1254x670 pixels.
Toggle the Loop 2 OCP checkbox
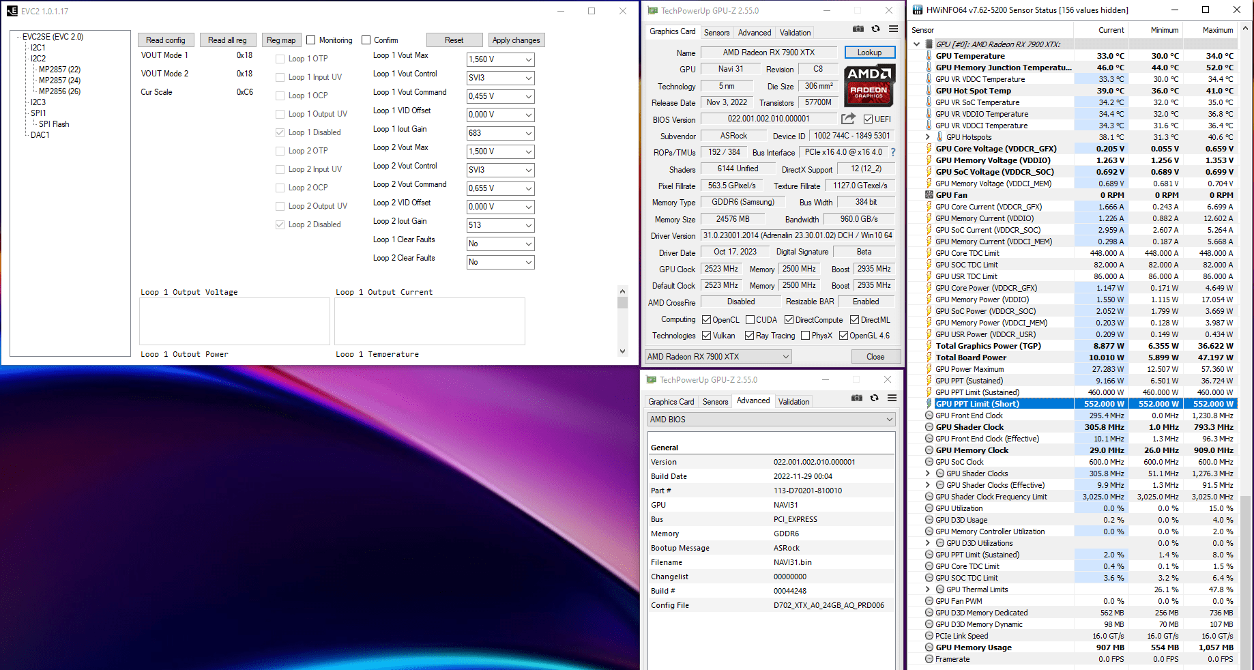pyautogui.click(x=280, y=188)
